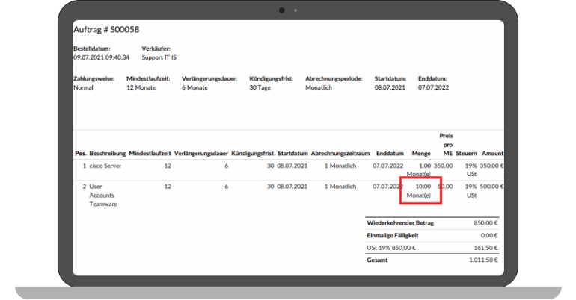The height and width of the screenshot is (300, 576).
Task: Click the Zahlungsweise value Normal
Action: 83,87
